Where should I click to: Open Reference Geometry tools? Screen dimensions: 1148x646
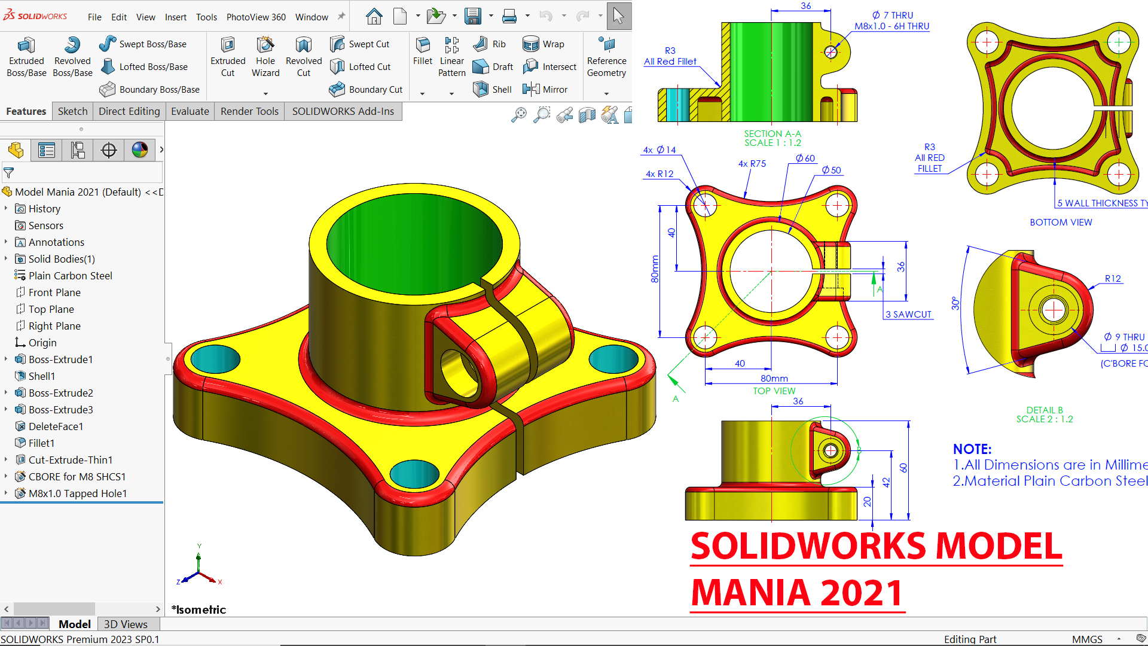[x=606, y=57]
